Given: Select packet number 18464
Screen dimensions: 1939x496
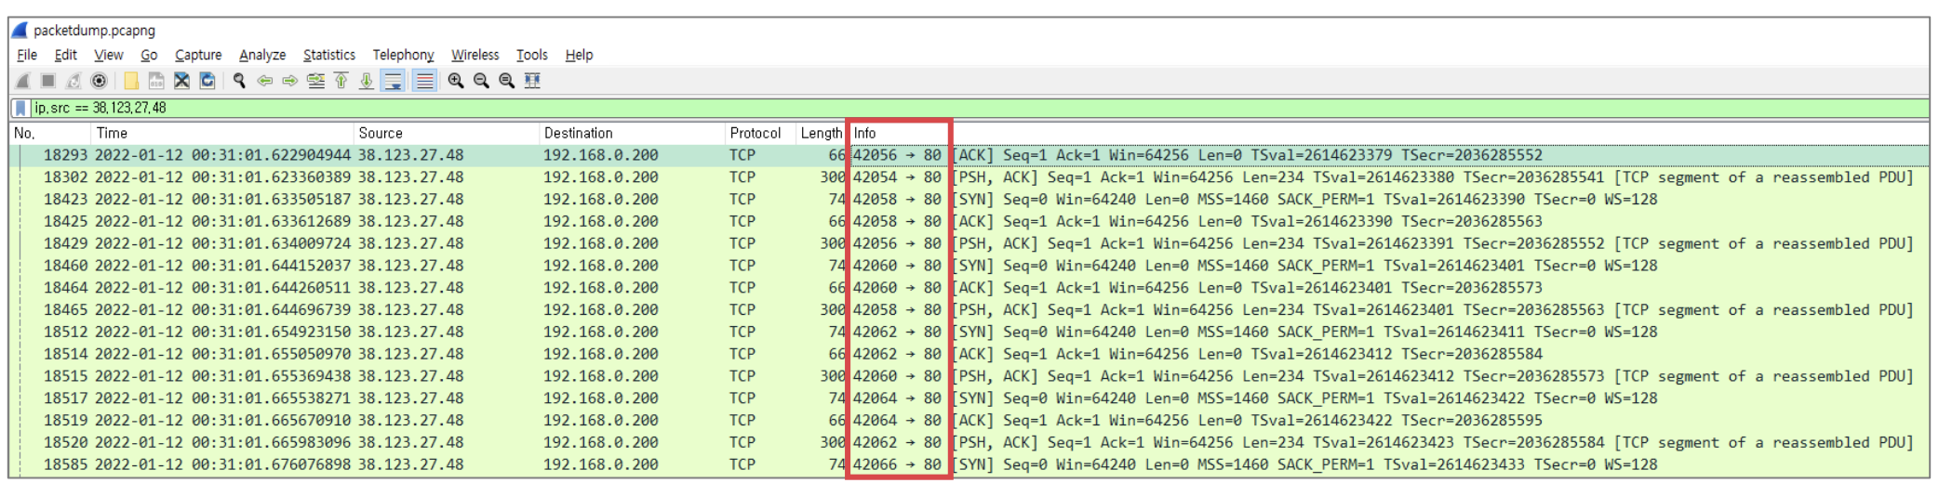Looking at the screenshot, I should pyautogui.click(x=969, y=288).
